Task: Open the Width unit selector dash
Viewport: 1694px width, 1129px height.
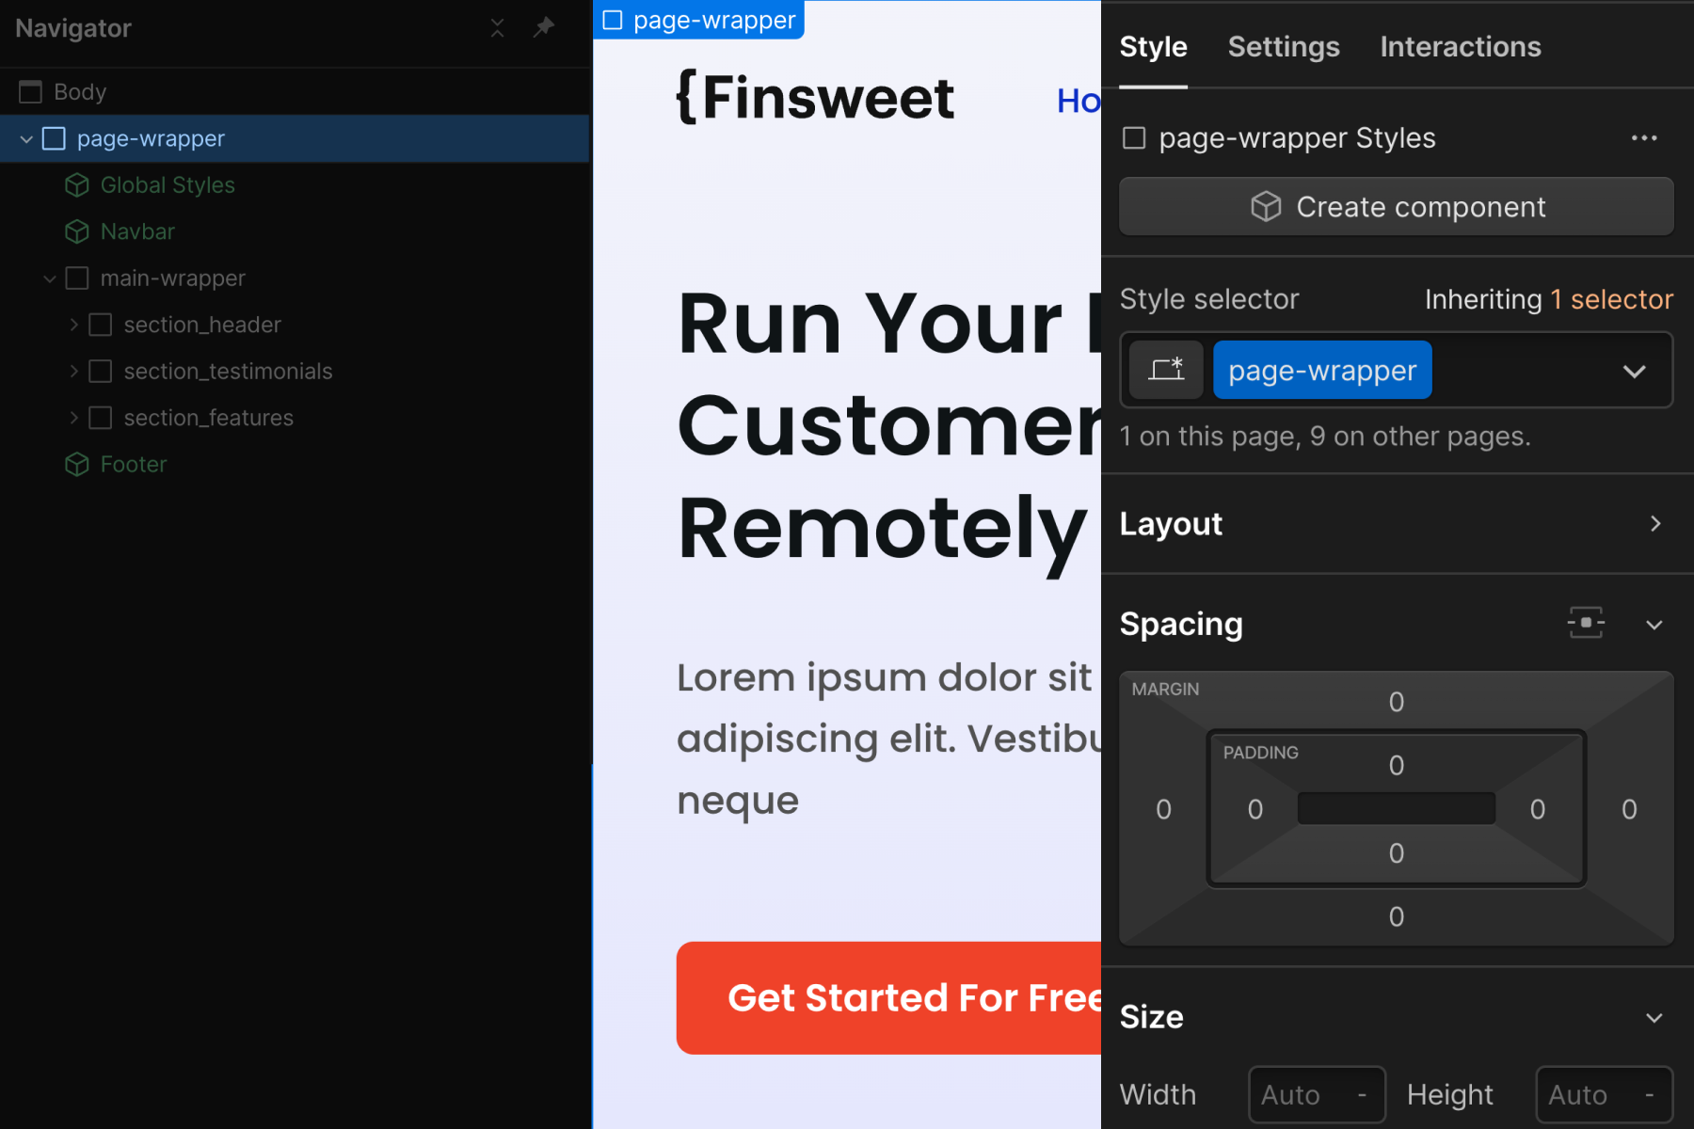Action: point(1362,1095)
